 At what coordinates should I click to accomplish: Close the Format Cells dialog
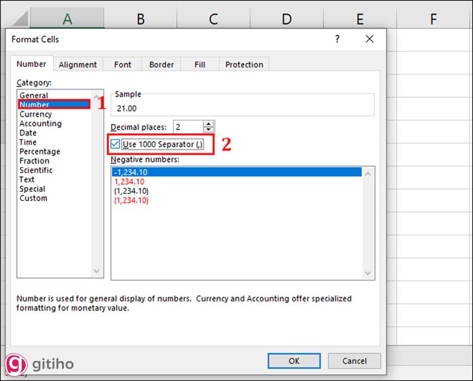tap(369, 39)
